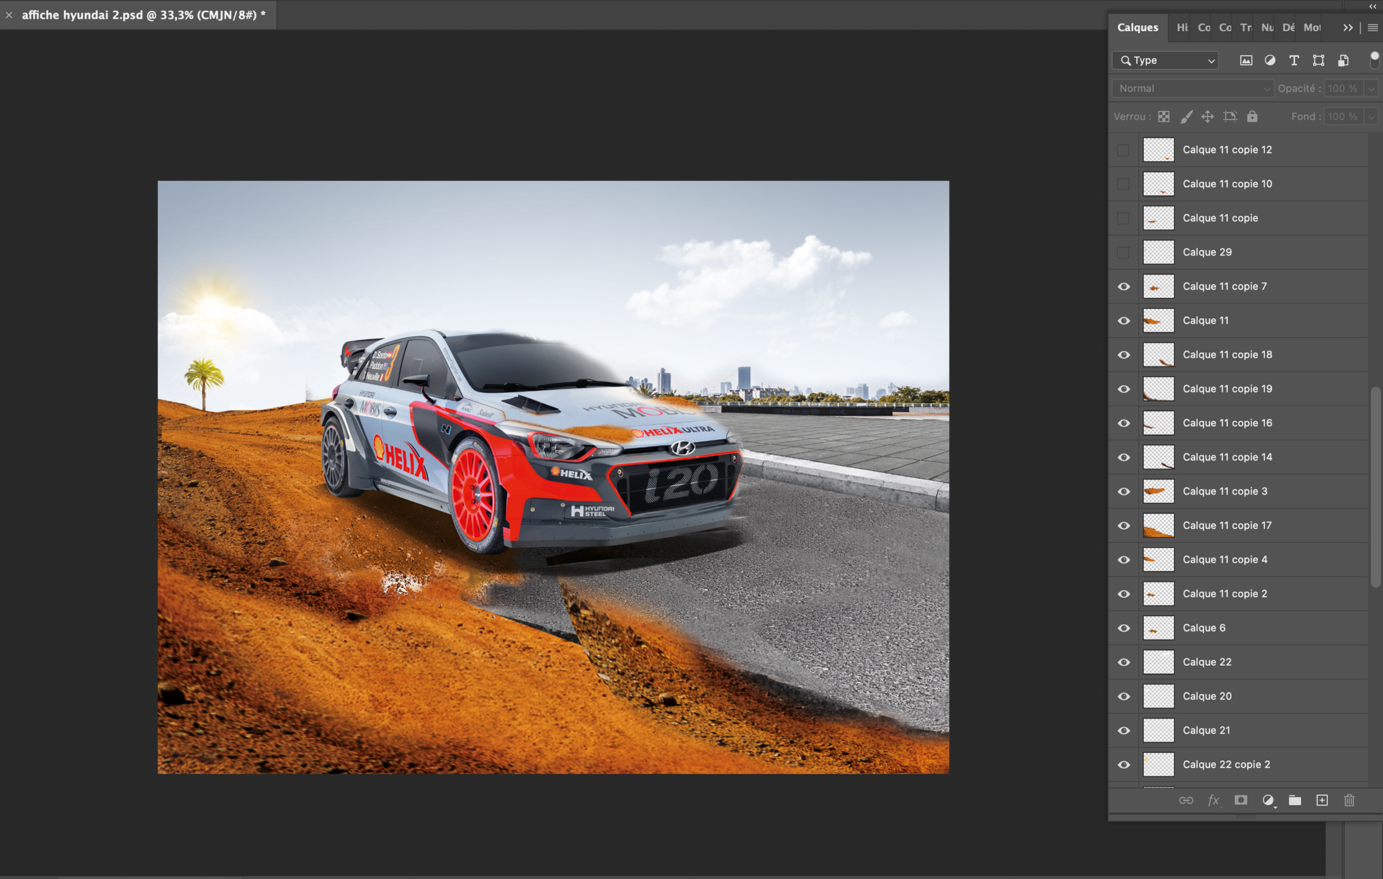1383x879 pixels.
Task: Click the add layer mask icon
Action: click(x=1240, y=801)
